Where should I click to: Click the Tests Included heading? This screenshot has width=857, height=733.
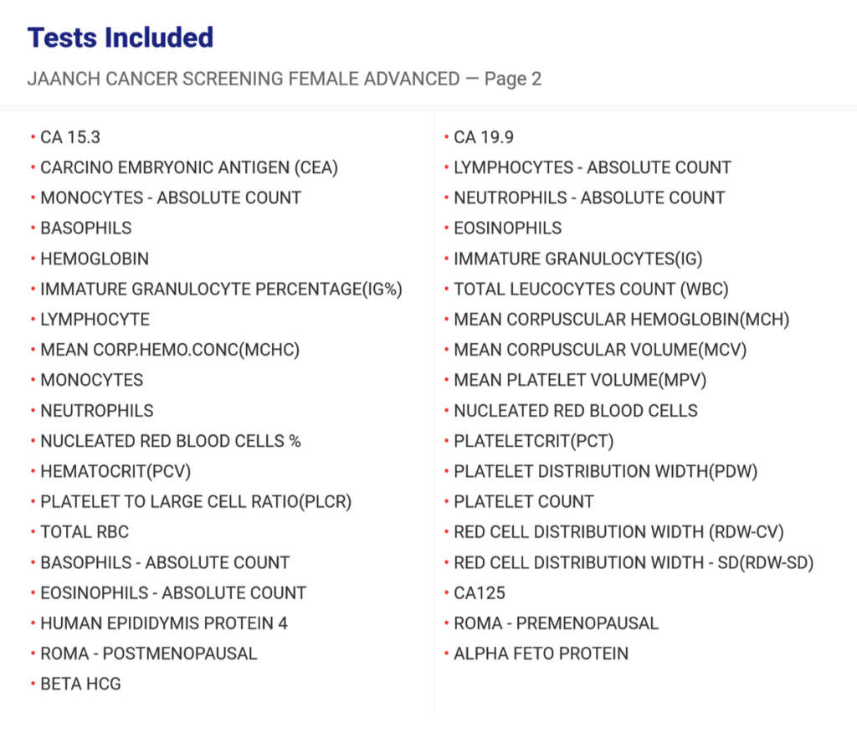(121, 38)
